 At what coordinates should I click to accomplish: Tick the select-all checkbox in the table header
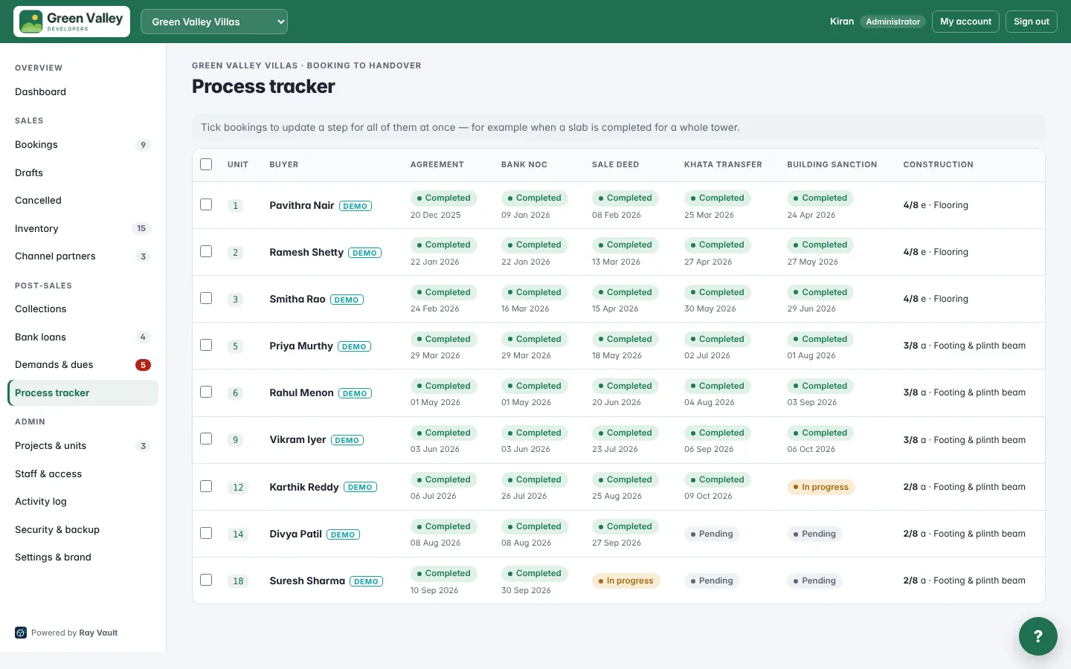[206, 164]
